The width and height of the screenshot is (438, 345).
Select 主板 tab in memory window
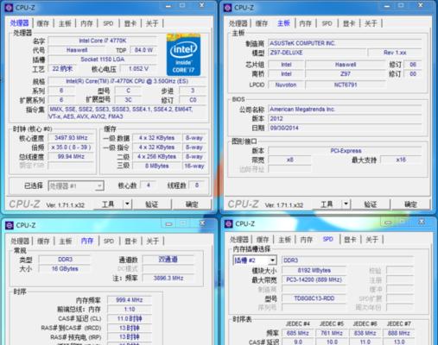(x=66, y=241)
